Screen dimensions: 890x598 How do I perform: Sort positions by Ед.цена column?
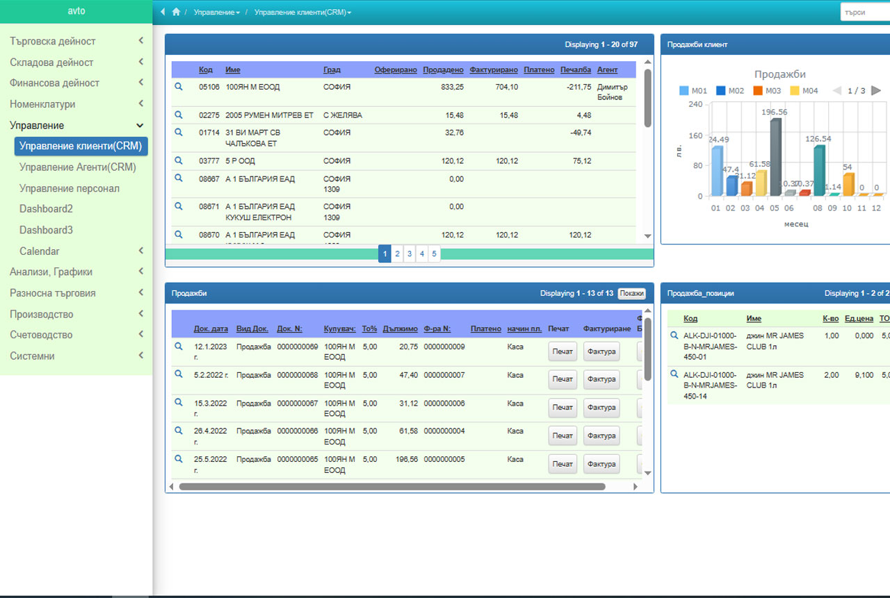point(859,319)
